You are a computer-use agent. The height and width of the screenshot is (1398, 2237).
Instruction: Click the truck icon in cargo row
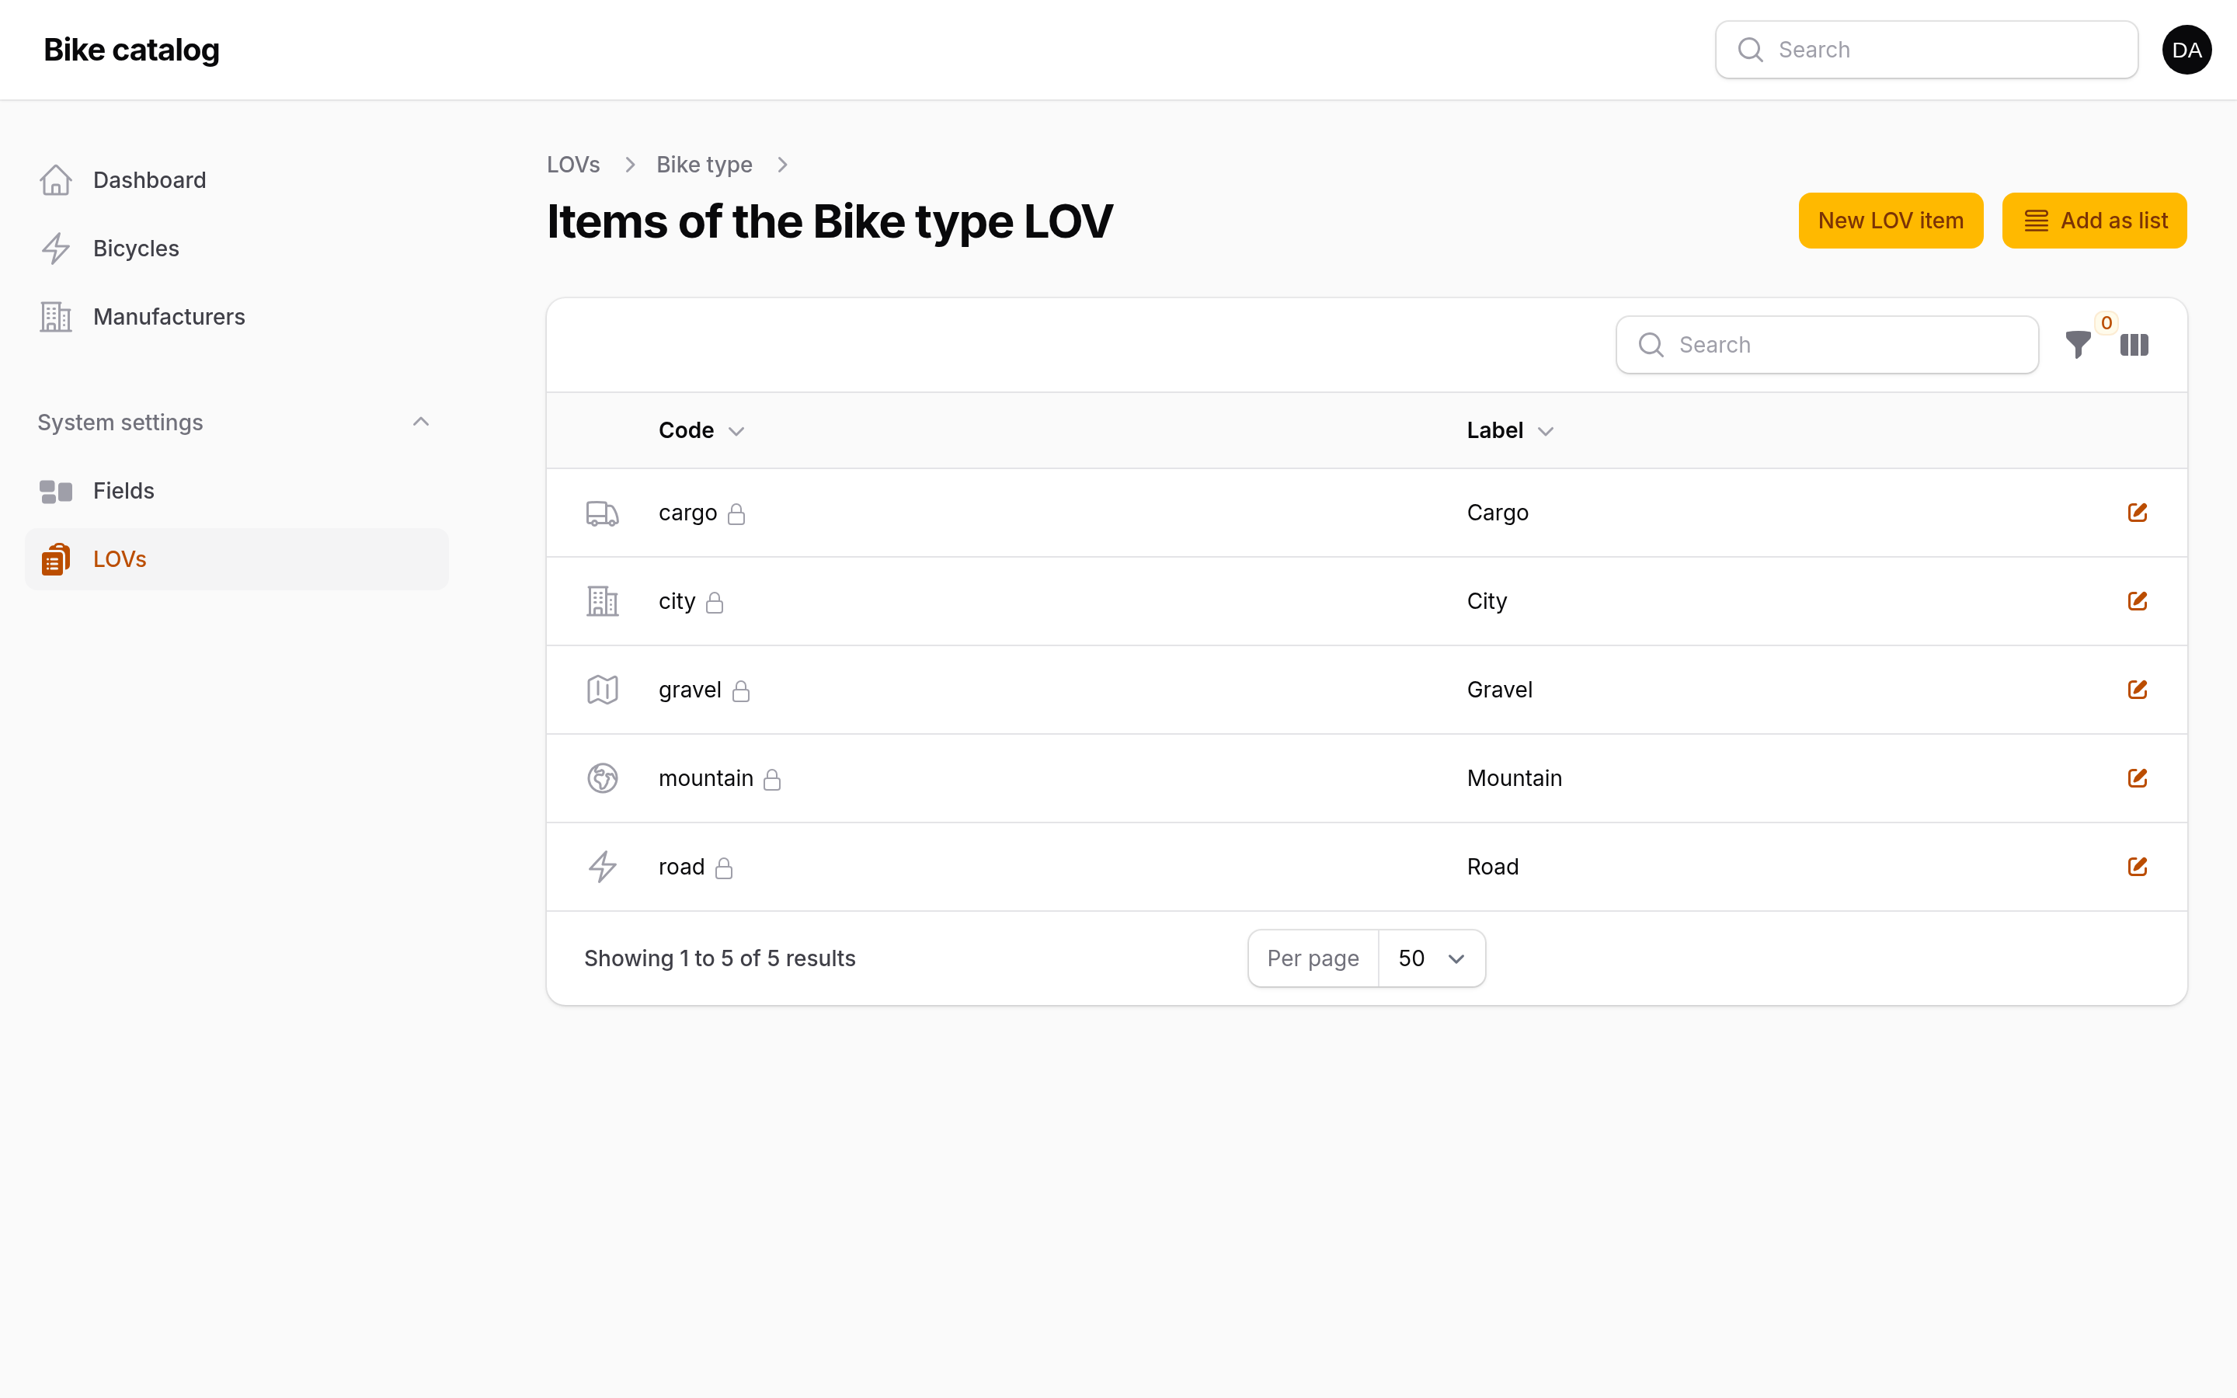click(x=603, y=513)
